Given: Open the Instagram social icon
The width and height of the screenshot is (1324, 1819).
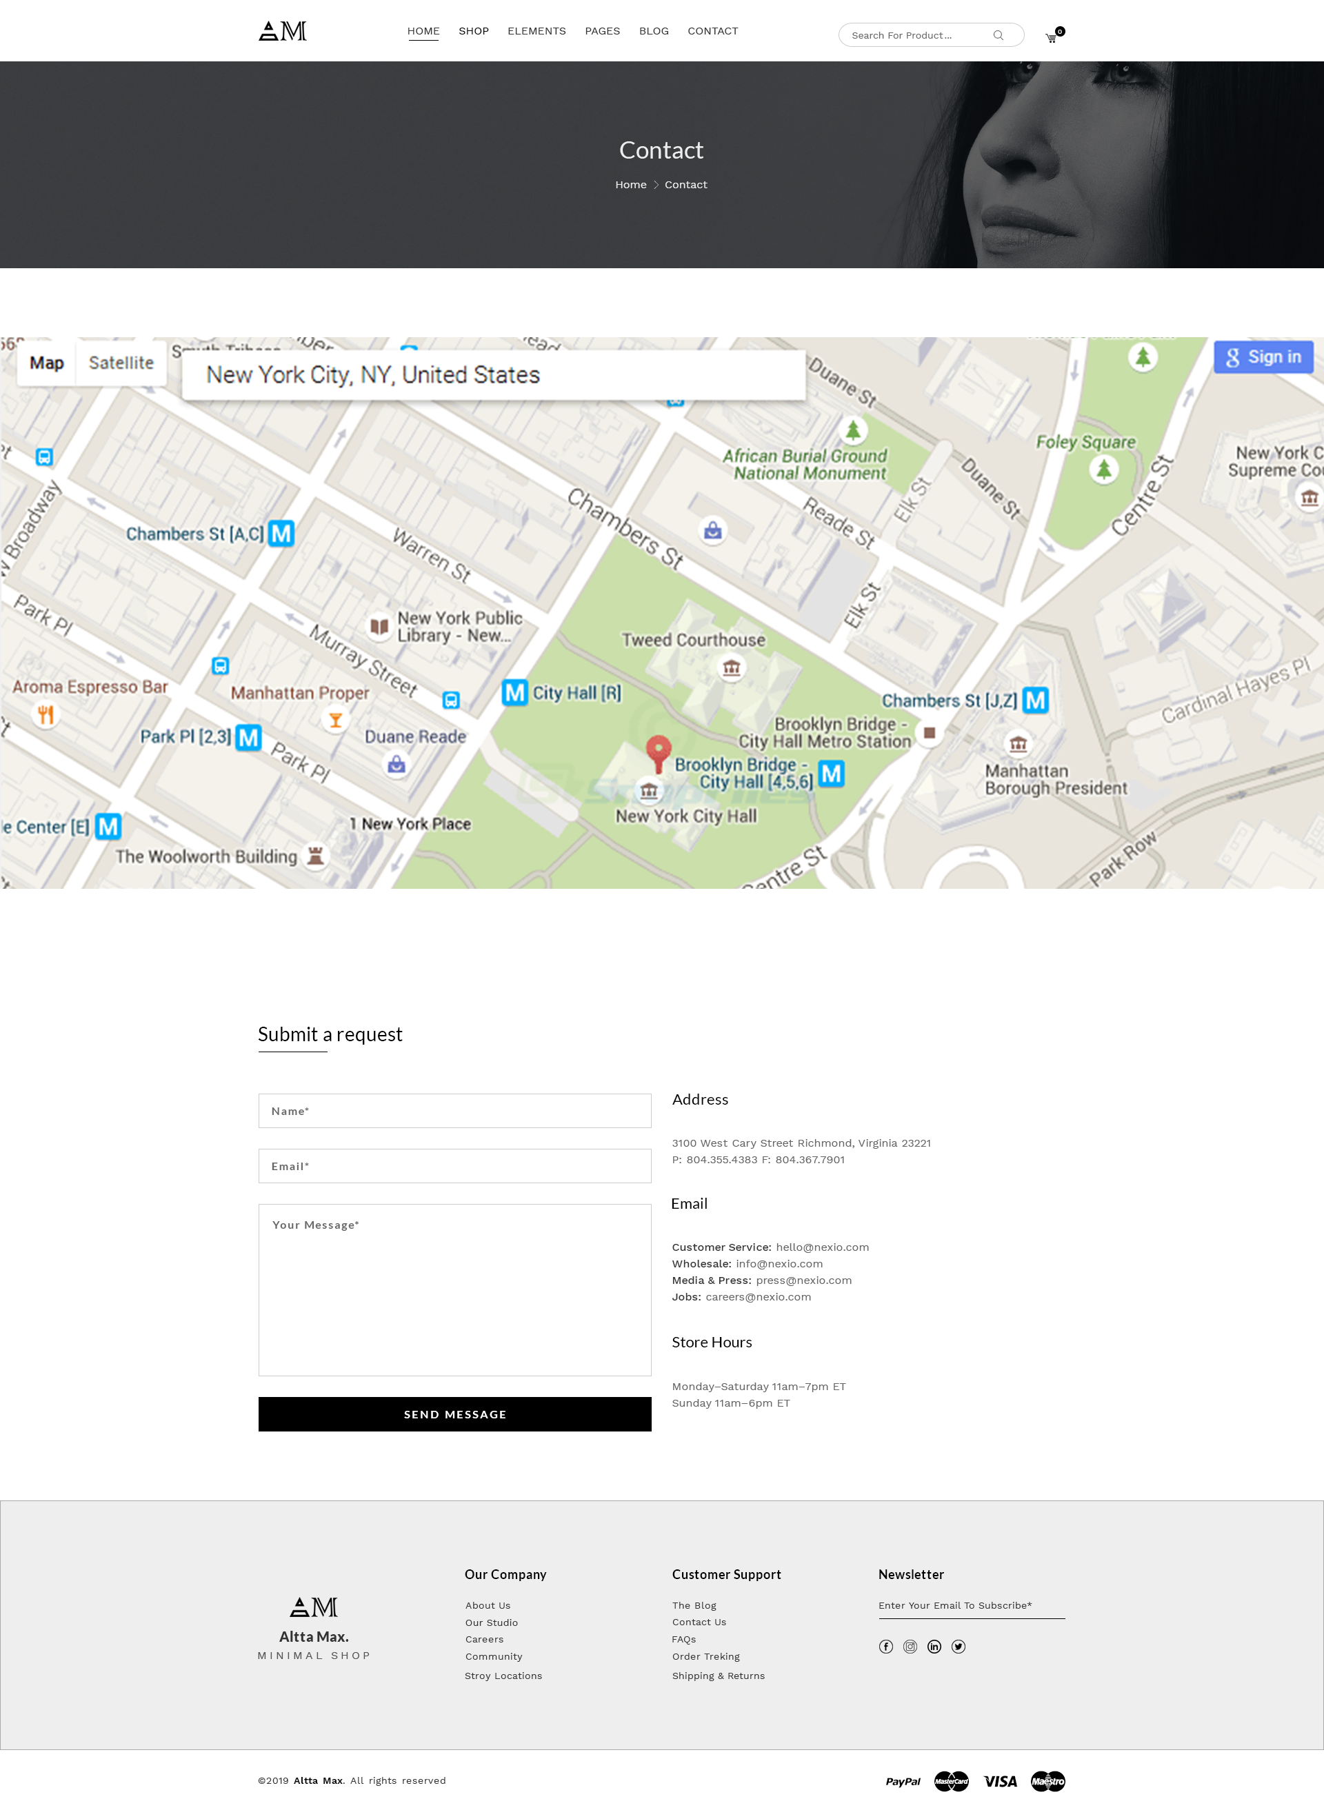Looking at the screenshot, I should [x=910, y=1647].
